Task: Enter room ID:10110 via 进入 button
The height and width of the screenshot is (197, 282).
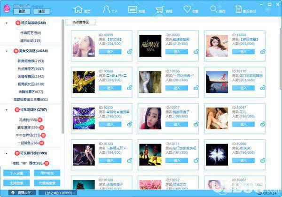Action: tap(243, 88)
